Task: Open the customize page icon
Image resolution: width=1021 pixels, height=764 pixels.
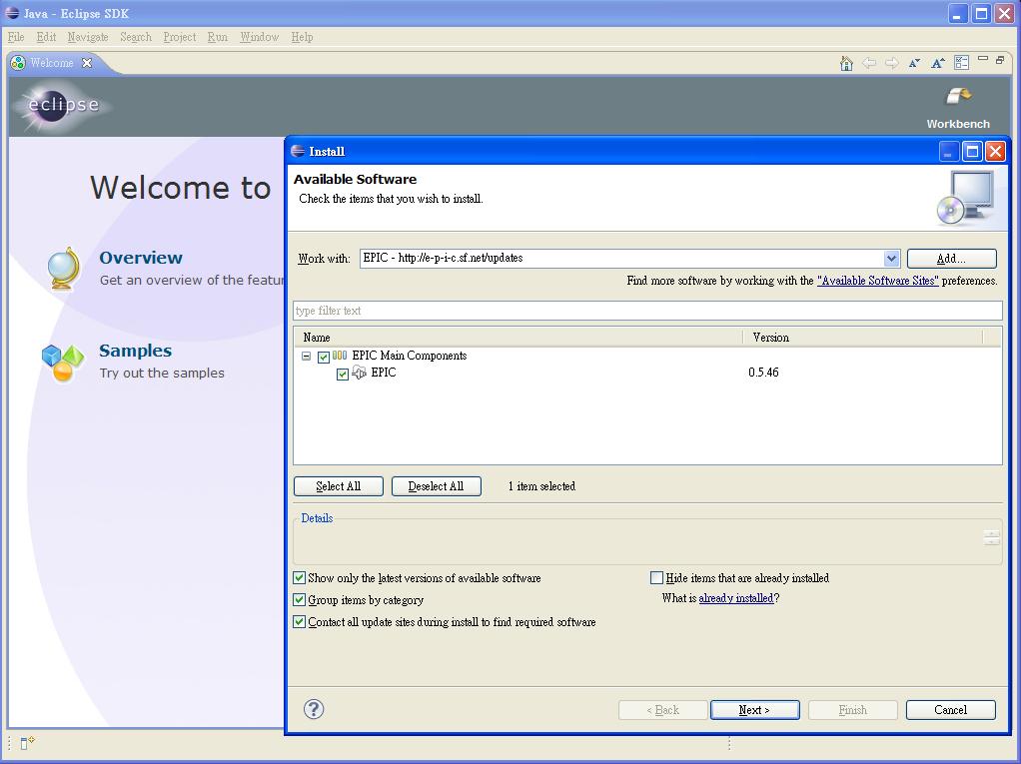Action: 961,62
